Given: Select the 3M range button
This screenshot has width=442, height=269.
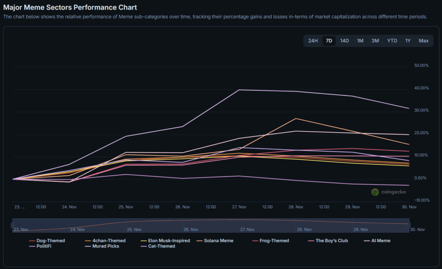Looking at the screenshot, I should coord(375,41).
